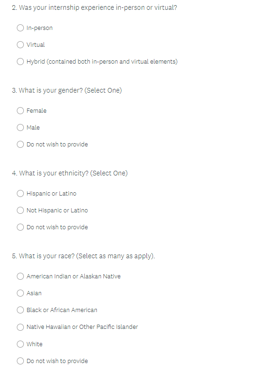Click the internship experience question heading
This screenshot has height=371, width=276.
[94, 7]
